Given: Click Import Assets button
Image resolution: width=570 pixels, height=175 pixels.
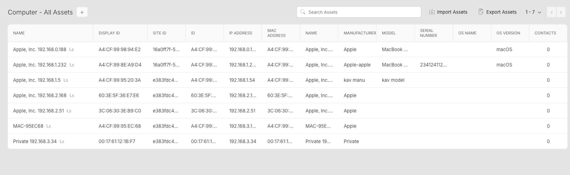Looking at the screenshot, I should click(x=448, y=12).
